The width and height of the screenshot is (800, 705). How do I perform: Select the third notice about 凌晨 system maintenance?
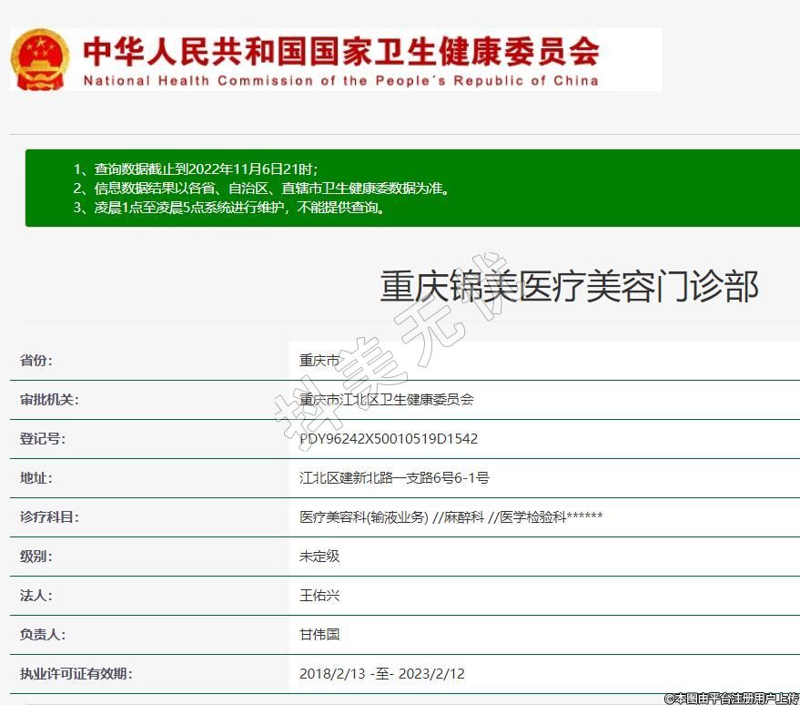(229, 208)
